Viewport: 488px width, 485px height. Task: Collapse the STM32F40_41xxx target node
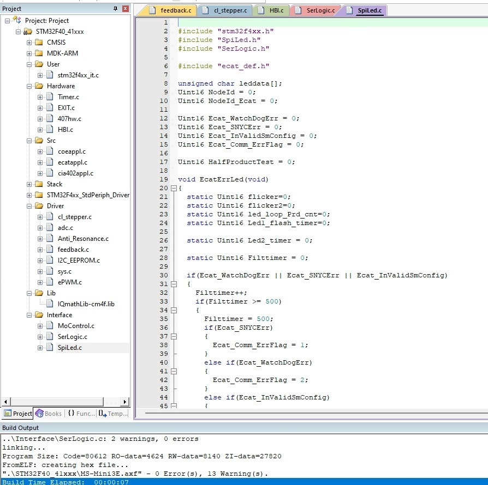[18, 32]
